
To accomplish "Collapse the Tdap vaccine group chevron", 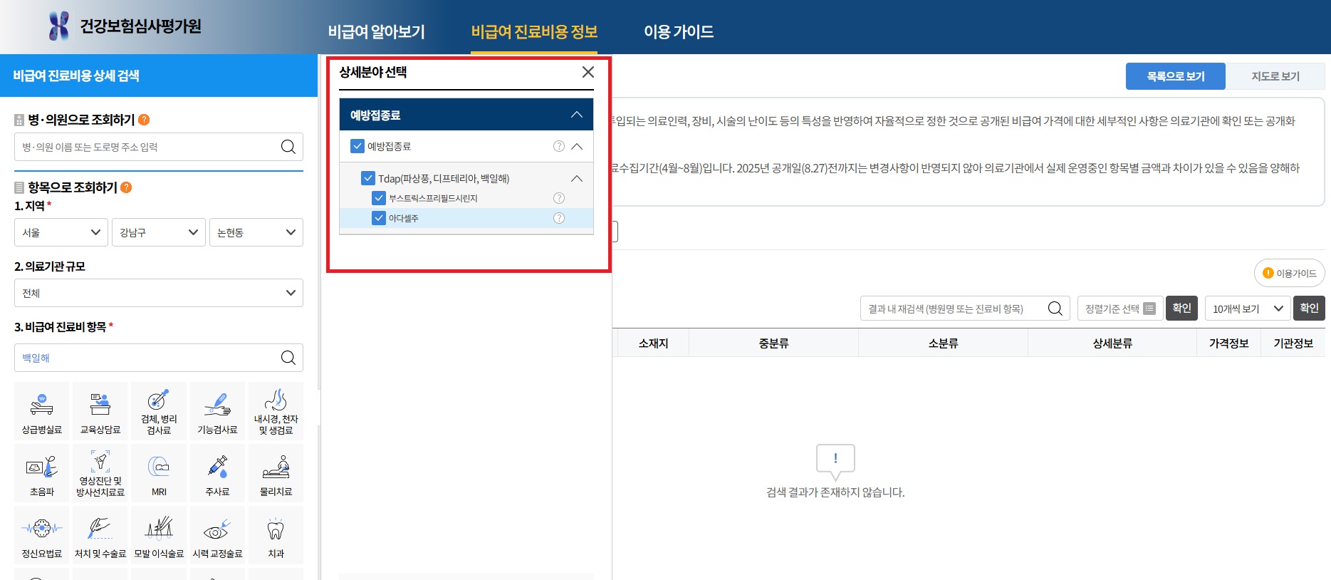I will pyautogui.click(x=577, y=178).
